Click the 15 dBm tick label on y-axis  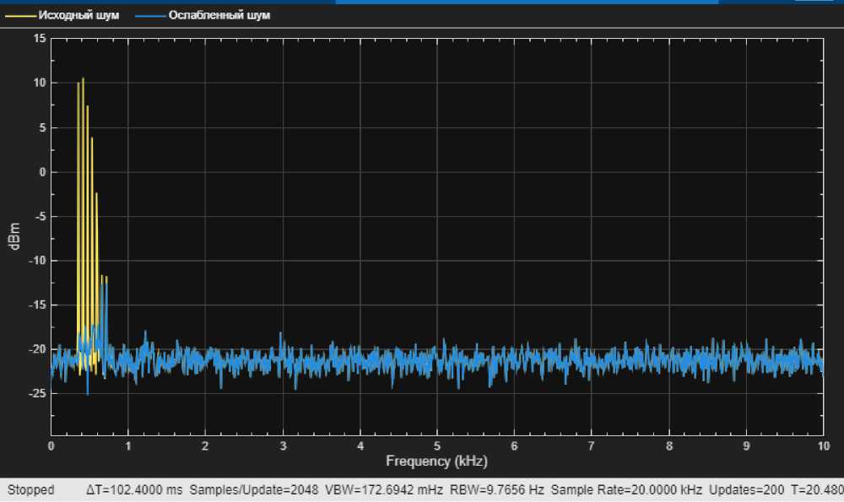40,39
